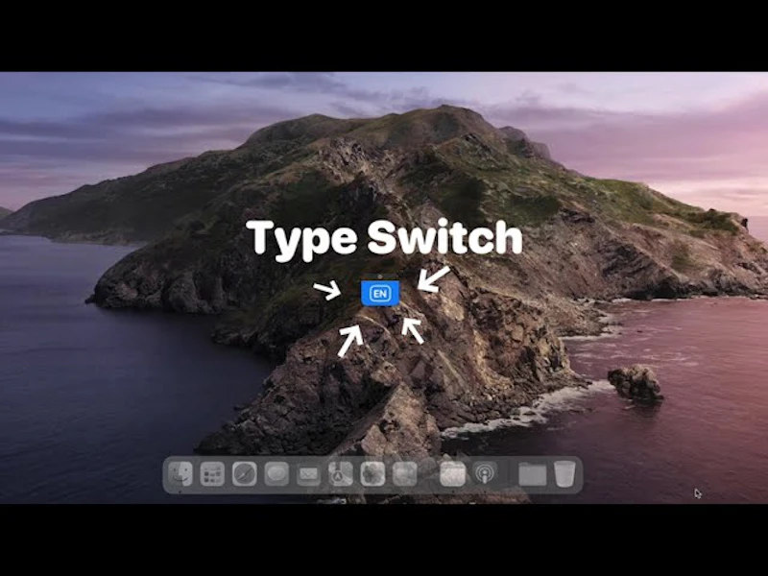Launch Maps from the dock
The image size is (768, 576).
tap(341, 474)
